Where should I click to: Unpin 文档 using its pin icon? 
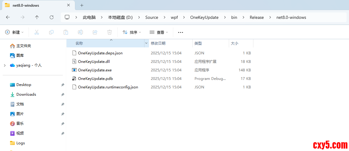63,104
